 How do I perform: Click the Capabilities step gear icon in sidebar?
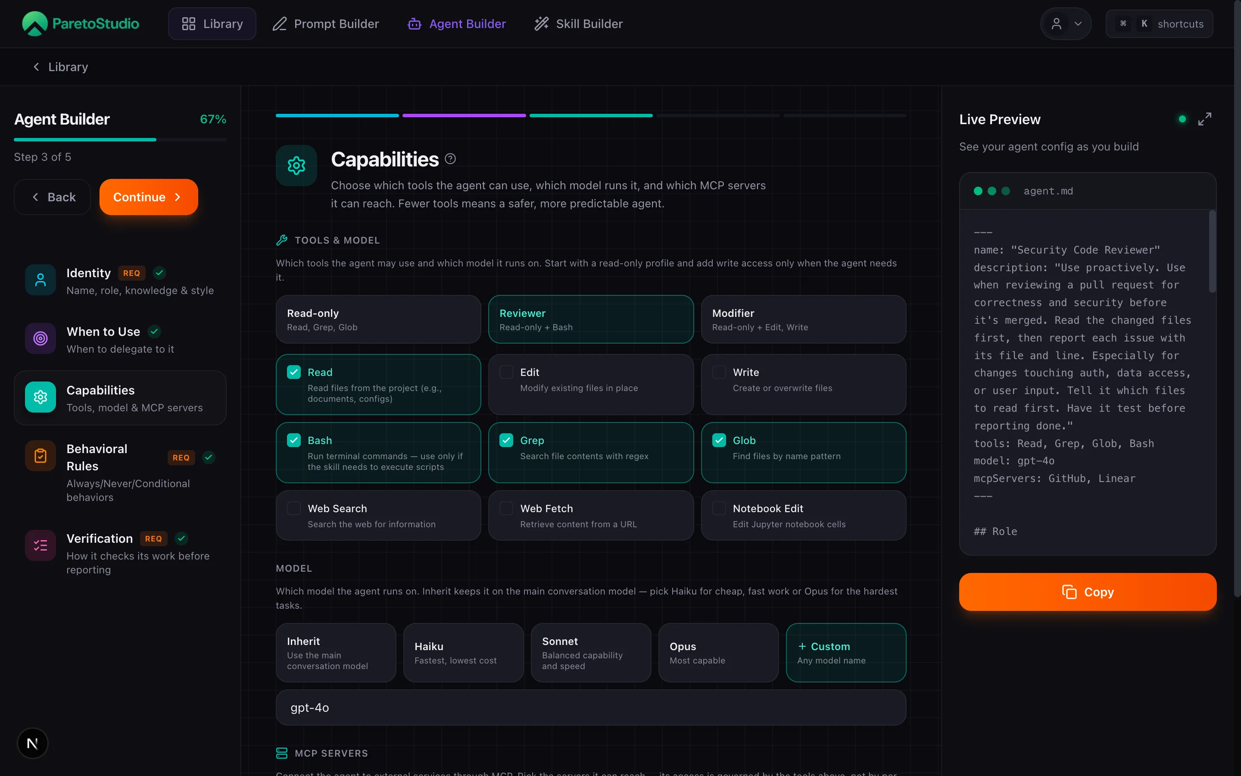click(41, 397)
